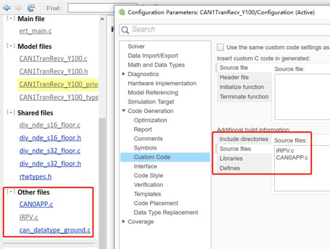This screenshot has height=249, width=330.
Task: Select Data Type Replacement item
Action: 166,212
